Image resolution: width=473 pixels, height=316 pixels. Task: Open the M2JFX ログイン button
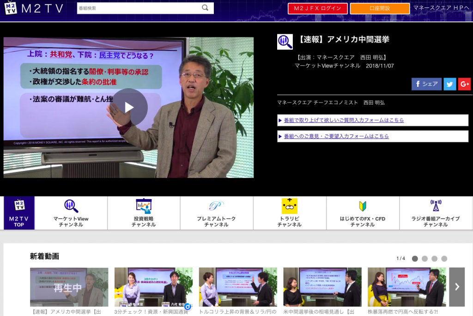coord(318,8)
